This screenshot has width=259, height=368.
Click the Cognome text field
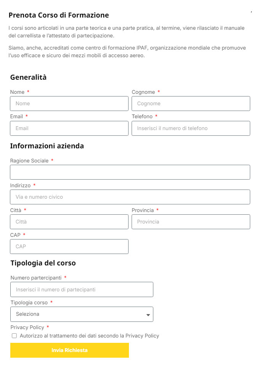tap(191, 103)
